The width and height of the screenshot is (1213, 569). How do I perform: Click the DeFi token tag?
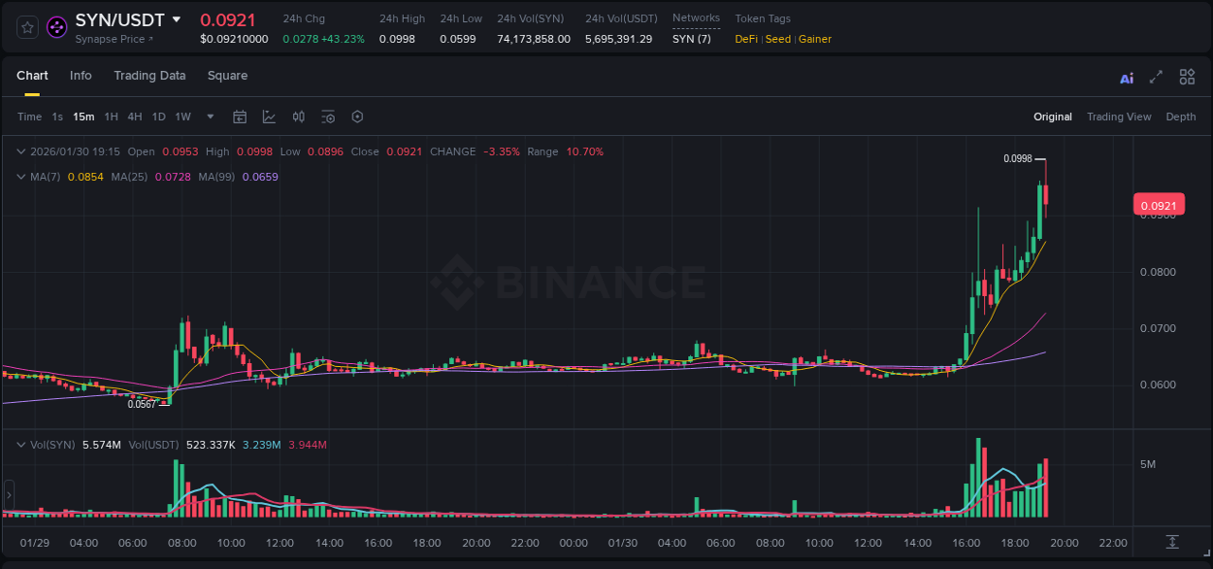tap(745, 39)
